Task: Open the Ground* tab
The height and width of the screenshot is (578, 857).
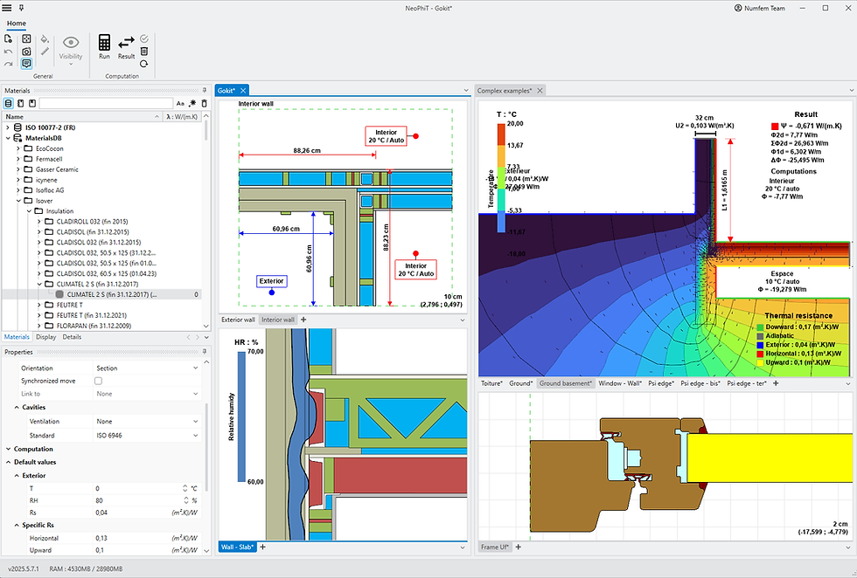Action: click(521, 383)
